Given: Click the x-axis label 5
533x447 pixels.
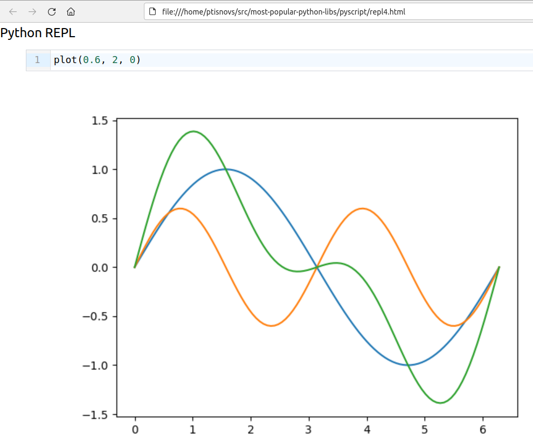Looking at the screenshot, I should click(425, 430).
